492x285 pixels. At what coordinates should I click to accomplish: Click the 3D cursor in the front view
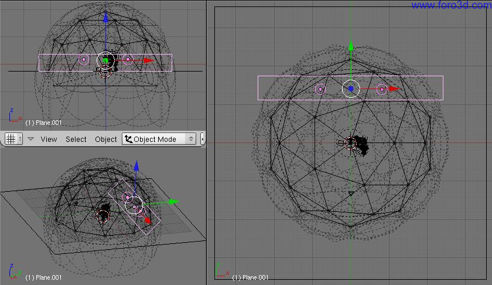pos(105,72)
